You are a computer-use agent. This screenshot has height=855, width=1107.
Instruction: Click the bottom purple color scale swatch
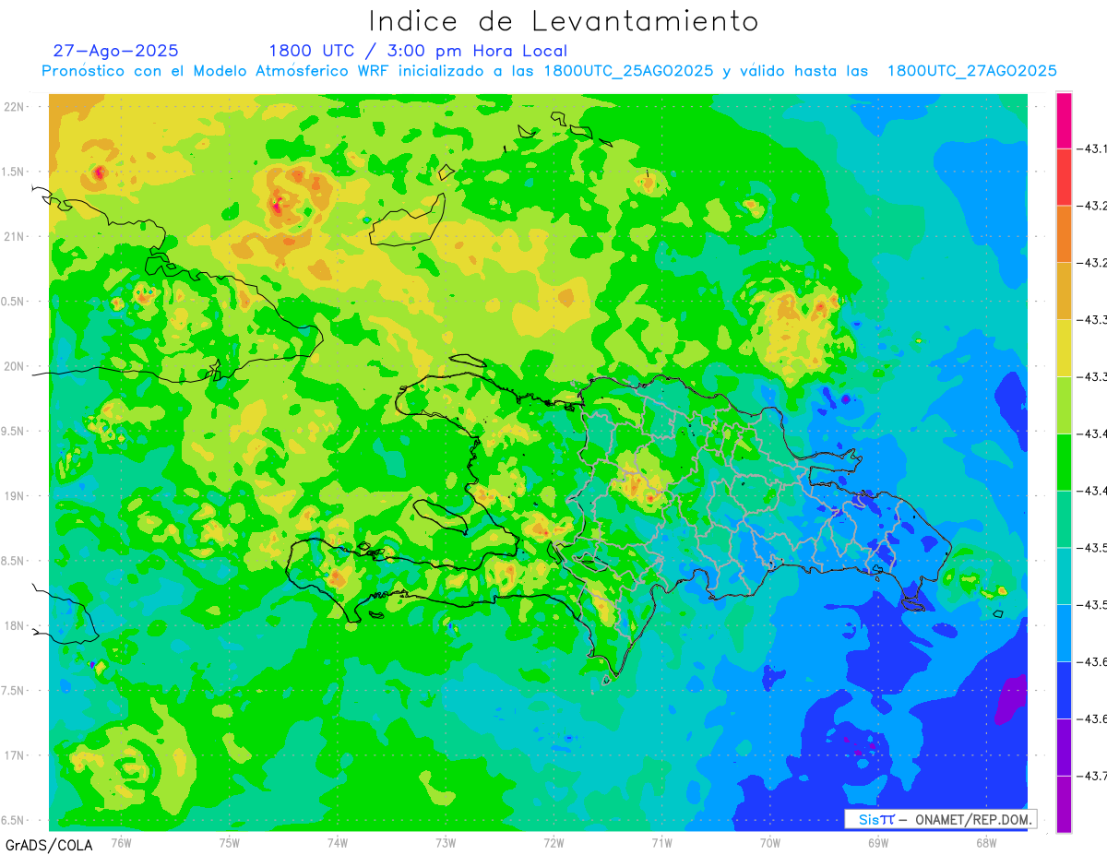[x=1064, y=804]
